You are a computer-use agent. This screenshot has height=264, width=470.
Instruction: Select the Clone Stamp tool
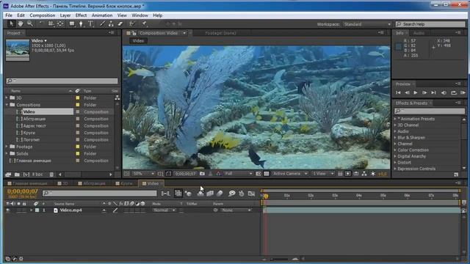111,23
